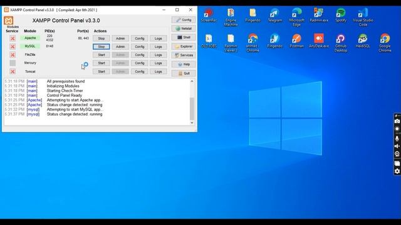This screenshot has height=225, width=401.
Task: Toggle the Apache service install checkbox
Action: (x=13, y=38)
